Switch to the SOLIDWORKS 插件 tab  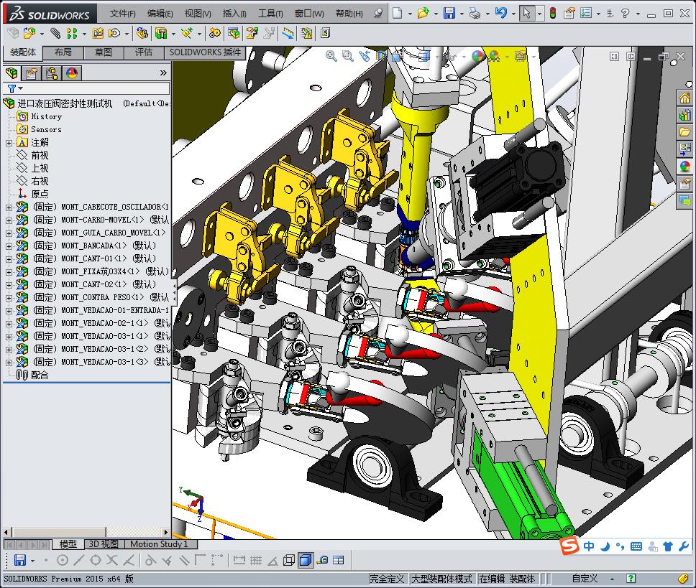(205, 52)
